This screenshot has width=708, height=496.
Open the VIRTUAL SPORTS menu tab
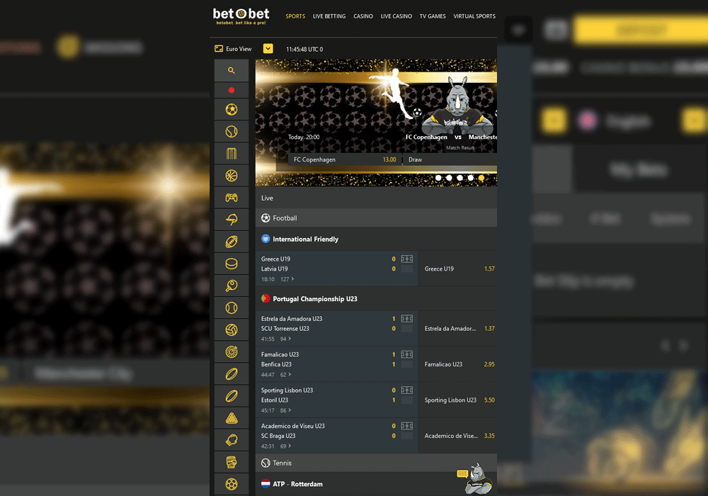(474, 16)
